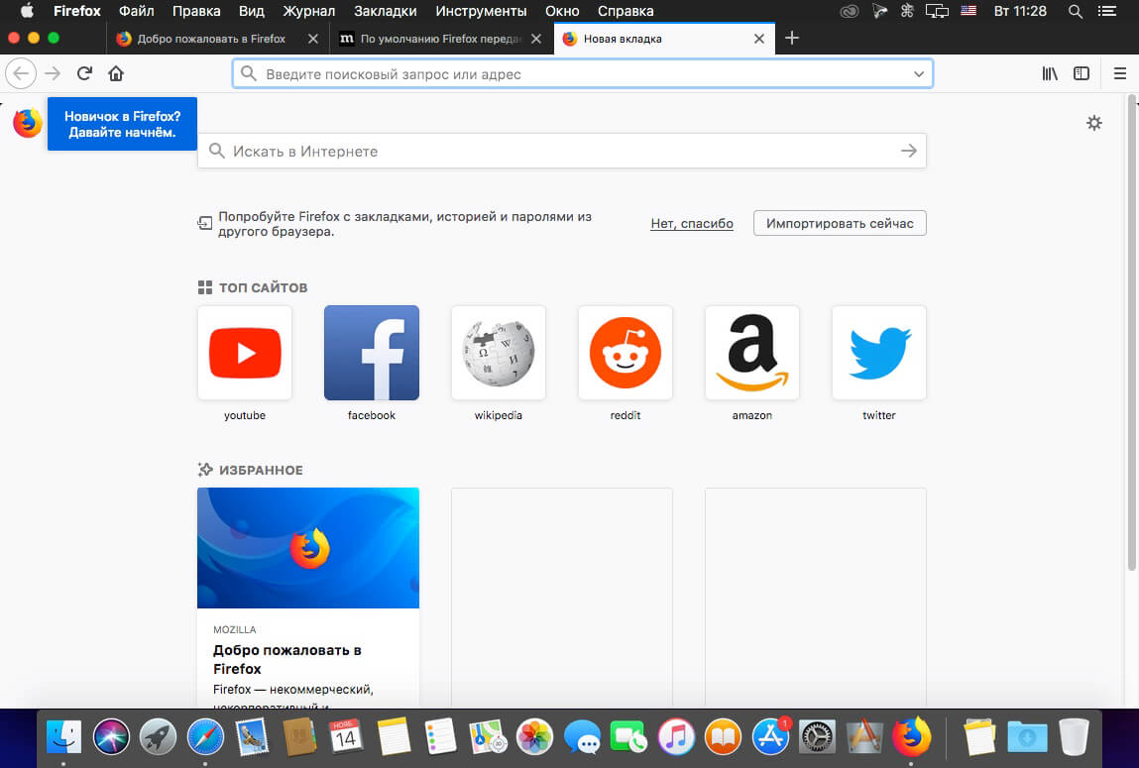The width and height of the screenshot is (1139, 768).
Task: Open System Preferences from the Dock
Action: click(817, 737)
